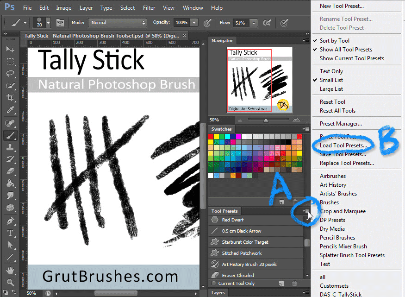This screenshot has height=297, width=405.
Task: Choose Load Tool Presets from menu
Action: click(343, 145)
